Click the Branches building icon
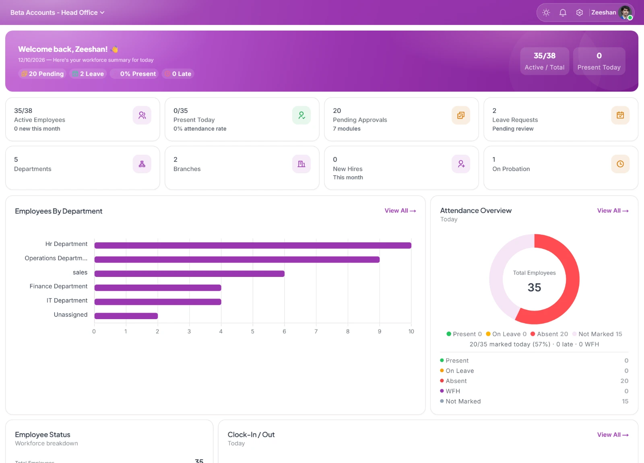This screenshot has width=644, height=463. pyautogui.click(x=301, y=164)
